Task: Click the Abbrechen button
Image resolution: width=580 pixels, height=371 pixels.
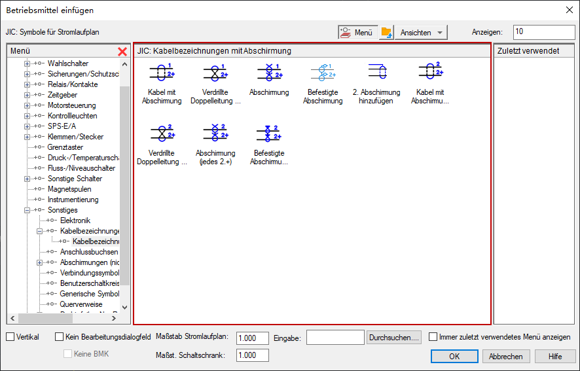Action: point(505,357)
